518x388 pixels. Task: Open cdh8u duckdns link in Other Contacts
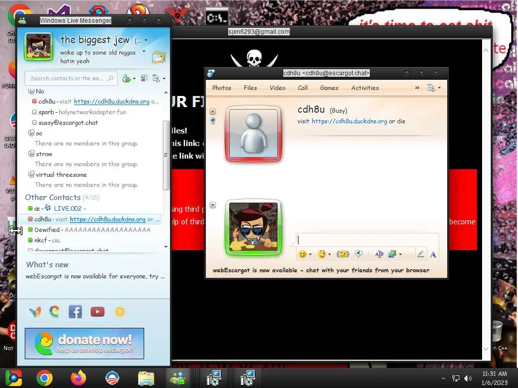pyautogui.click(x=107, y=219)
